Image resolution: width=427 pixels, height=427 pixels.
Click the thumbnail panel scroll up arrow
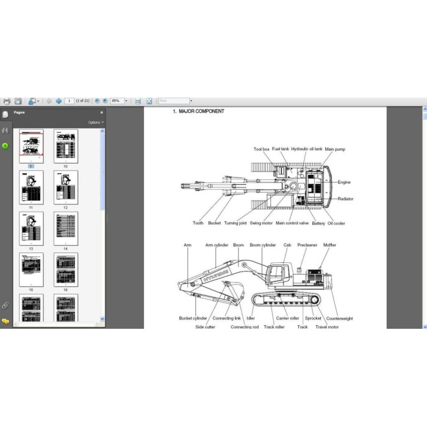(102, 131)
